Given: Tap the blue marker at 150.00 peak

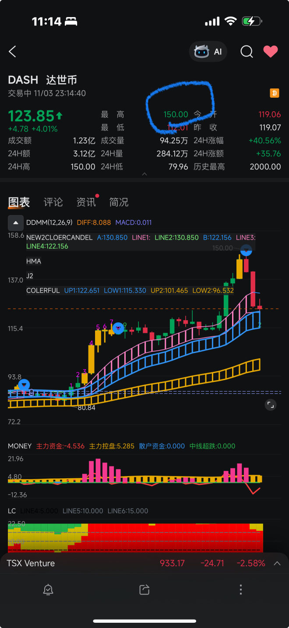Looking at the screenshot, I should 247,250.
